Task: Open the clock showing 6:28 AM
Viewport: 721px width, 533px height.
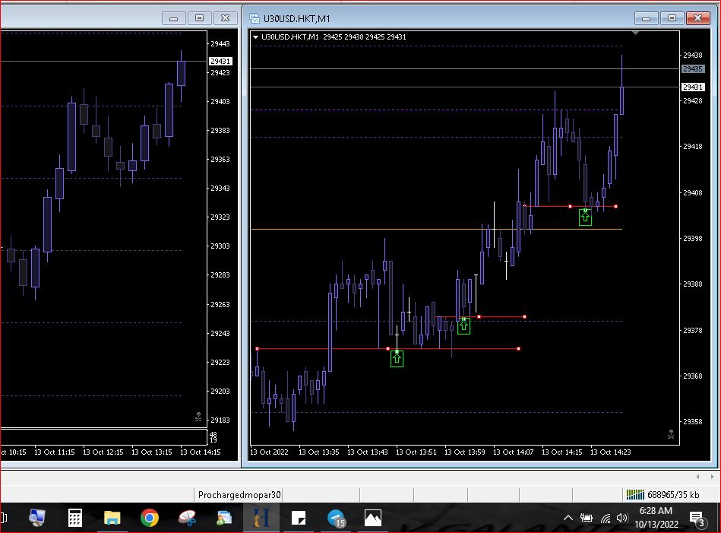Action: point(656,517)
